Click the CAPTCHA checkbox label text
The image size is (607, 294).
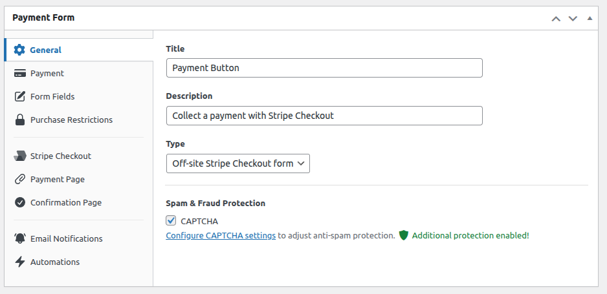click(199, 222)
